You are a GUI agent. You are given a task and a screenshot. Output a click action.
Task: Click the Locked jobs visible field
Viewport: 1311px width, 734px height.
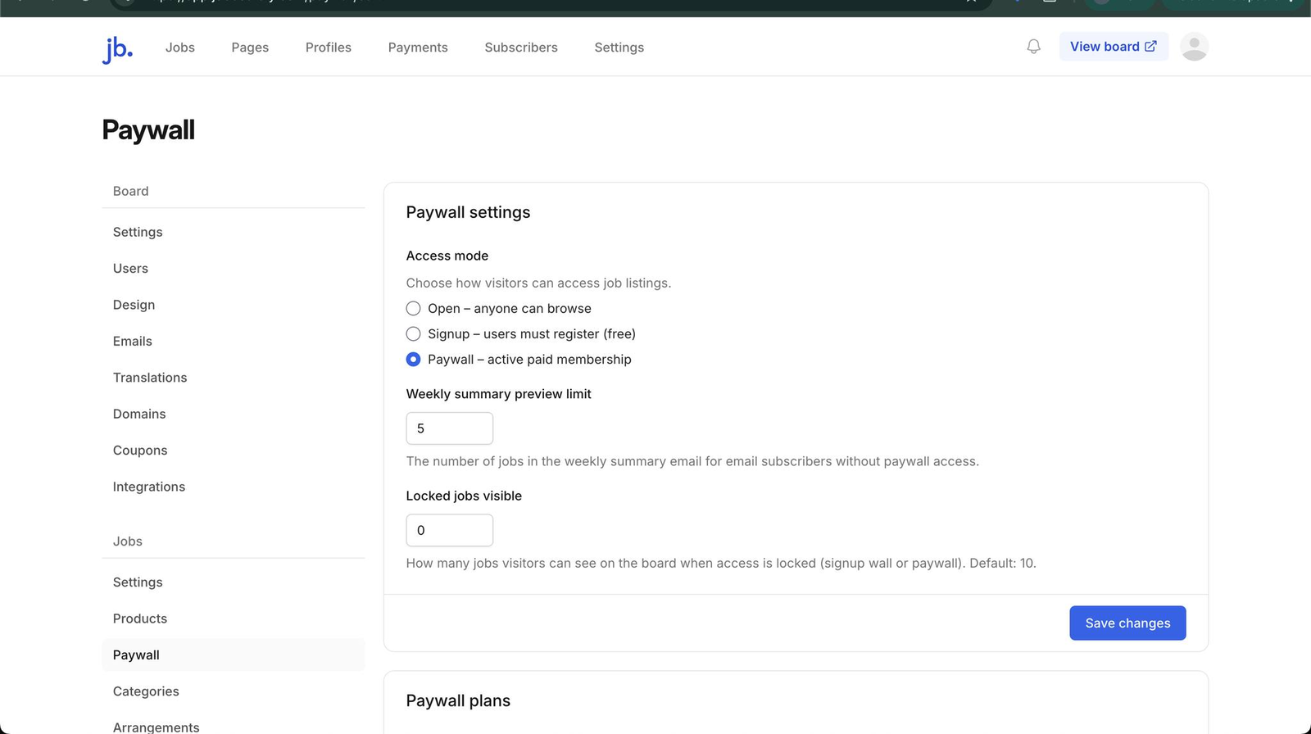point(450,530)
